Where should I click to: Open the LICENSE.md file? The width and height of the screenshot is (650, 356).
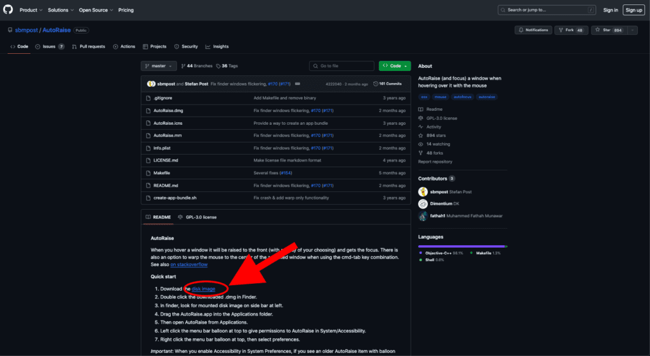pyautogui.click(x=166, y=160)
